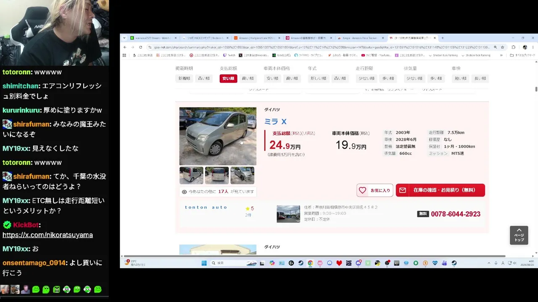Open the tonton auto dealer lot photo
The height and width of the screenshot is (302, 538).
tap(288, 214)
